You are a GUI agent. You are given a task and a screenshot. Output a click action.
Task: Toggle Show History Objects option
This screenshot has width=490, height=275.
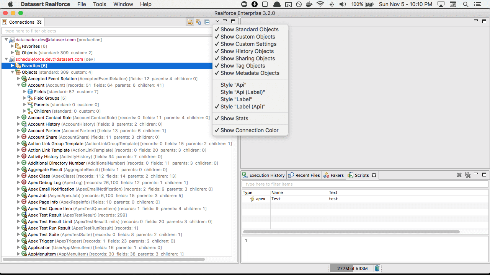tap(250, 51)
